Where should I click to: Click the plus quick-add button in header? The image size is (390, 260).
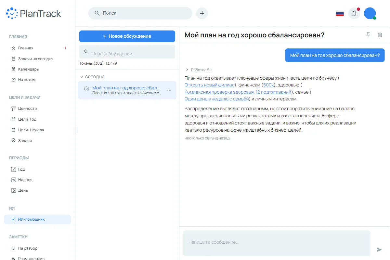click(x=202, y=13)
